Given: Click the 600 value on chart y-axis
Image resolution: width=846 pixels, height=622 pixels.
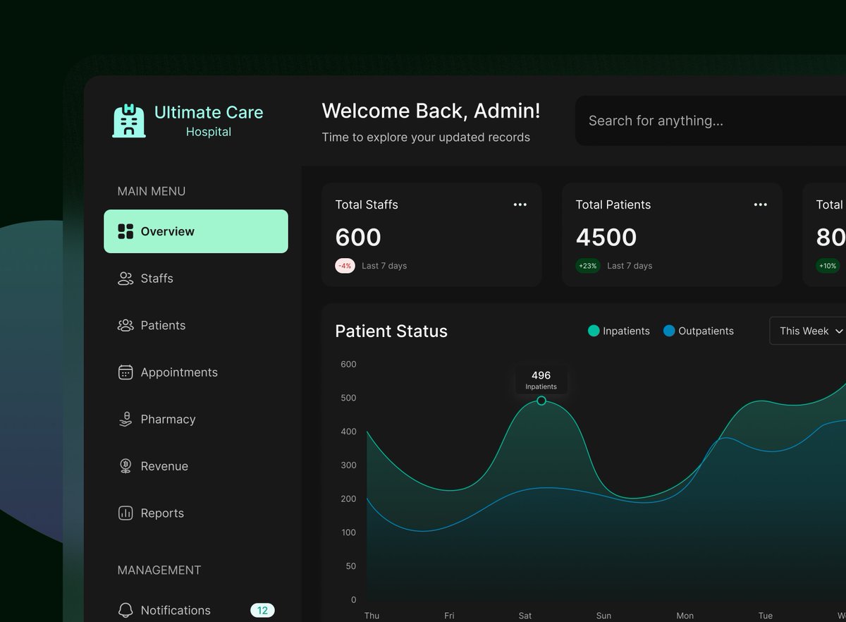Looking at the screenshot, I should click(x=348, y=364).
